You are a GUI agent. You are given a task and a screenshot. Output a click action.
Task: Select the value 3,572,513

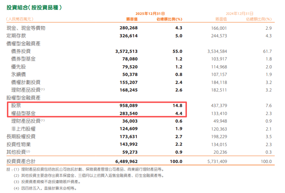pos(126,51)
